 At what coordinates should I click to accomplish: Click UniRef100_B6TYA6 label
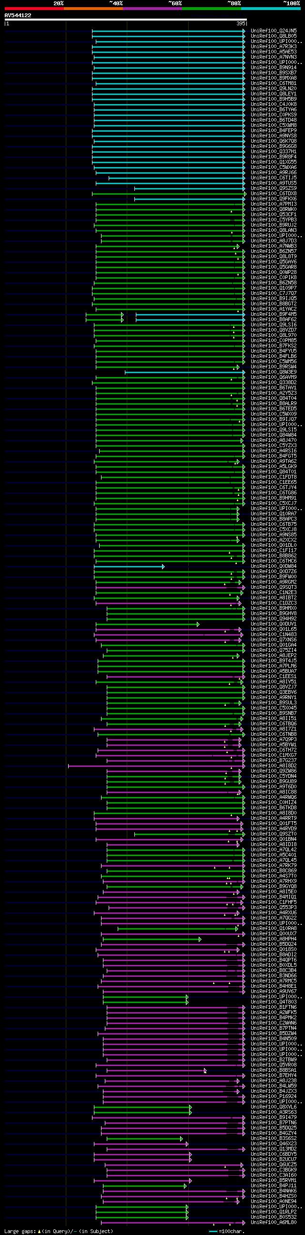tap(274, 110)
